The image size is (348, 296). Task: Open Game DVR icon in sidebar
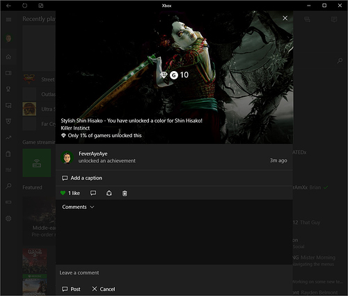point(8,106)
